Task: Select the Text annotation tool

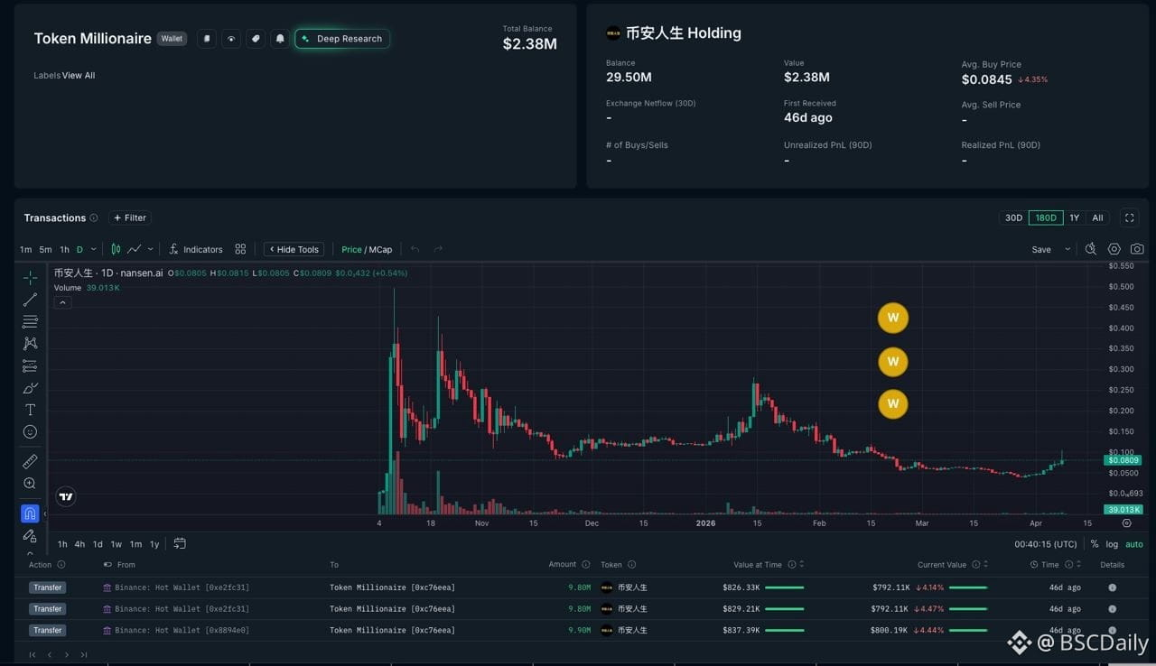Action: tap(30, 410)
